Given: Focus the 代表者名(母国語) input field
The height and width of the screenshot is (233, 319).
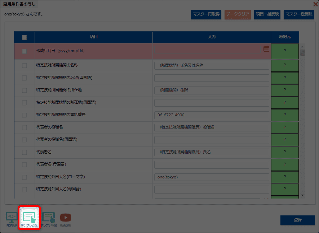Looking at the screenshot, I should (x=212, y=165).
